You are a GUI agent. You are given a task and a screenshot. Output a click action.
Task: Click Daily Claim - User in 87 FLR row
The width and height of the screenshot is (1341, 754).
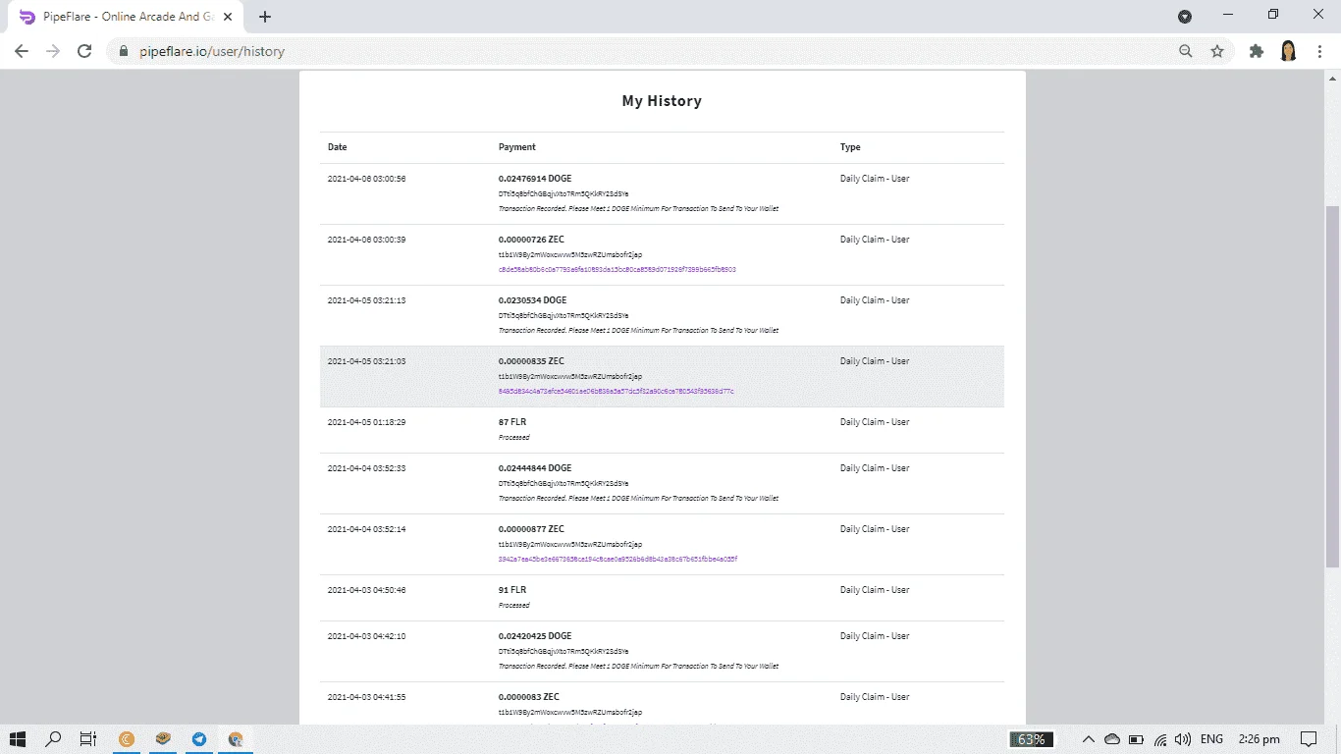pos(875,422)
